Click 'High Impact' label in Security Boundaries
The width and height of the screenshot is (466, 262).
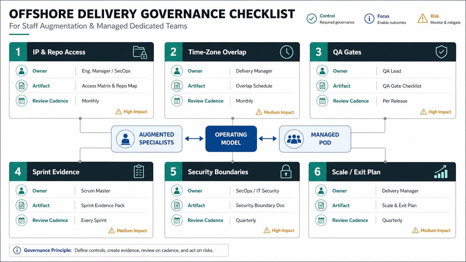pyautogui.click(x=283, y=231)
